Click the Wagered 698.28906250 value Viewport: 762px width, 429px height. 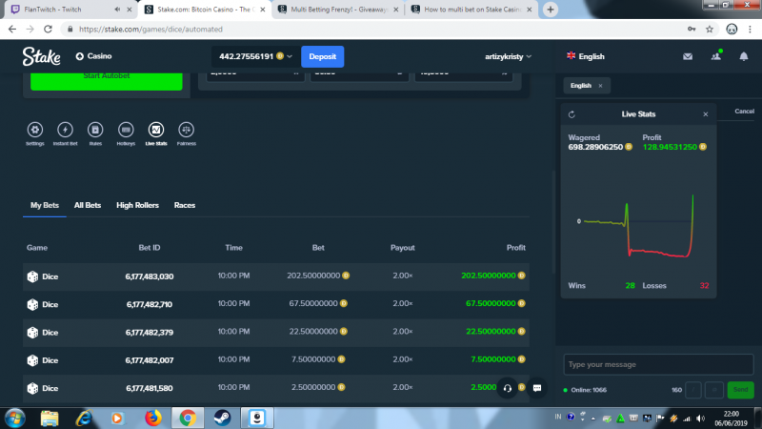[x=596, y=147]
